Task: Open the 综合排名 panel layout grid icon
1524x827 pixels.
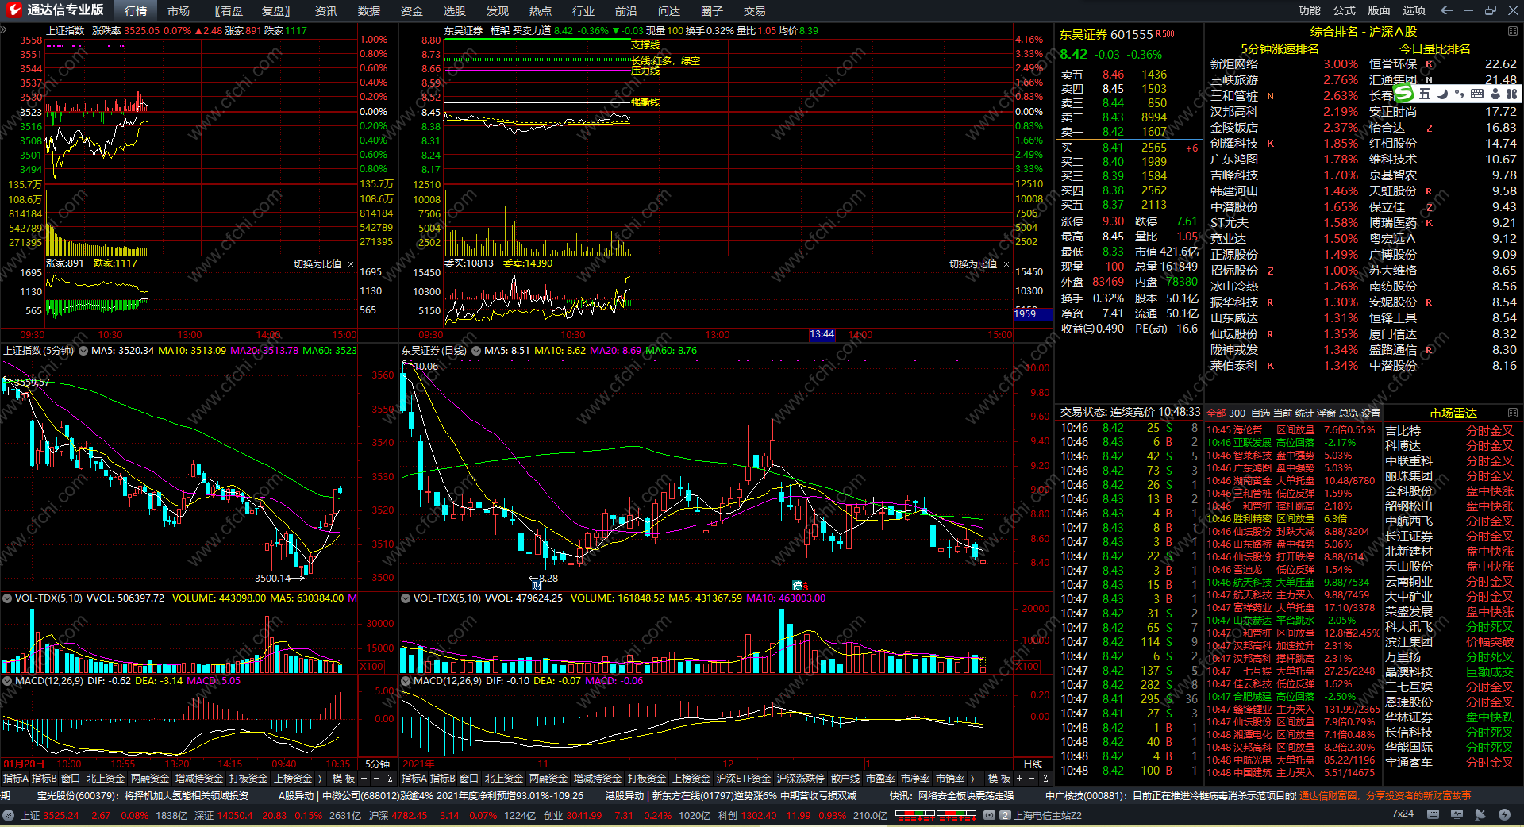Action: 1512,31
